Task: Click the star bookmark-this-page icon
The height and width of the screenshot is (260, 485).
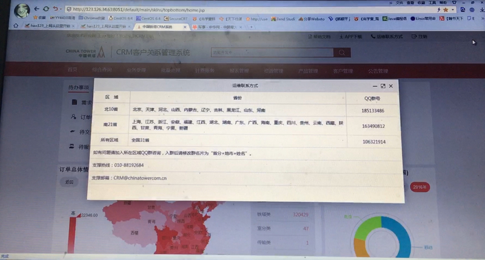Action: [446, 10]
